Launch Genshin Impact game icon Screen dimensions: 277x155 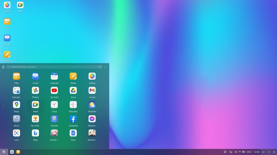click(x=92, y=133)
